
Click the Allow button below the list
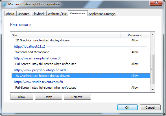(x=22, y=97)
